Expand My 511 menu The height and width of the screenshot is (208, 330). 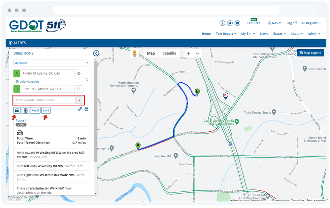coord(248,34)
